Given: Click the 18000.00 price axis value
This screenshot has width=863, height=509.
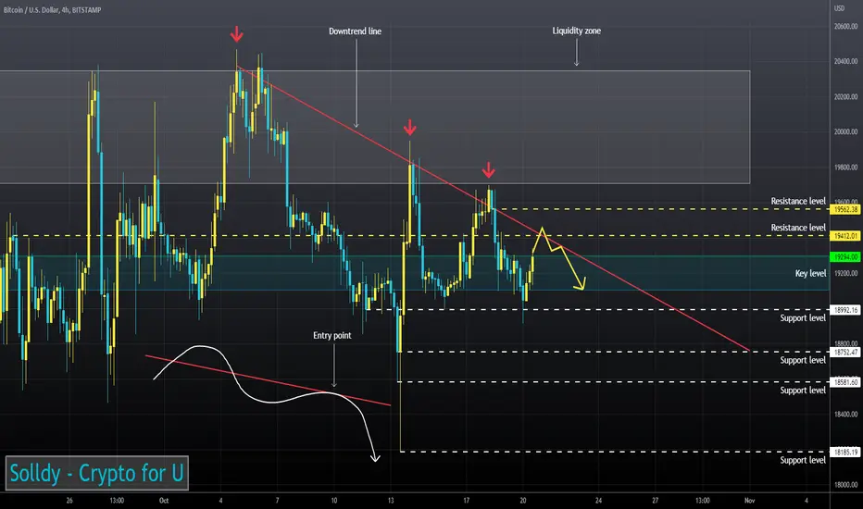Looking at the screenshot, I should coord(845,485).
